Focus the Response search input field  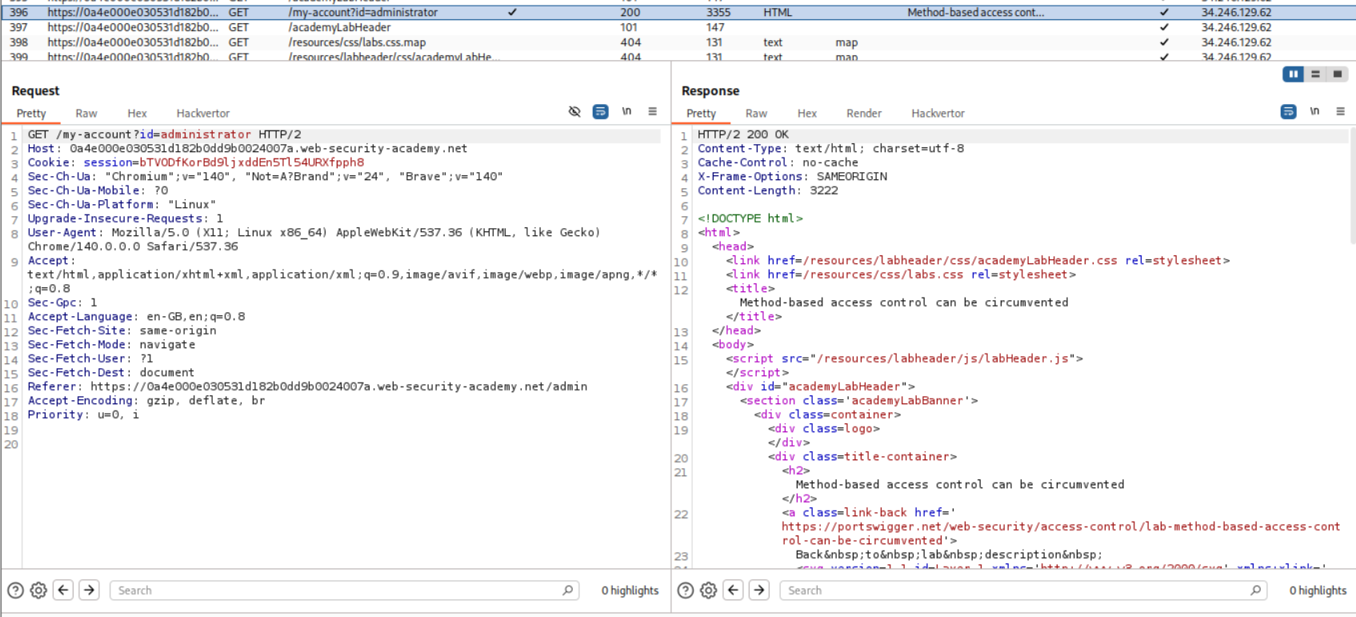(1016, 591)
